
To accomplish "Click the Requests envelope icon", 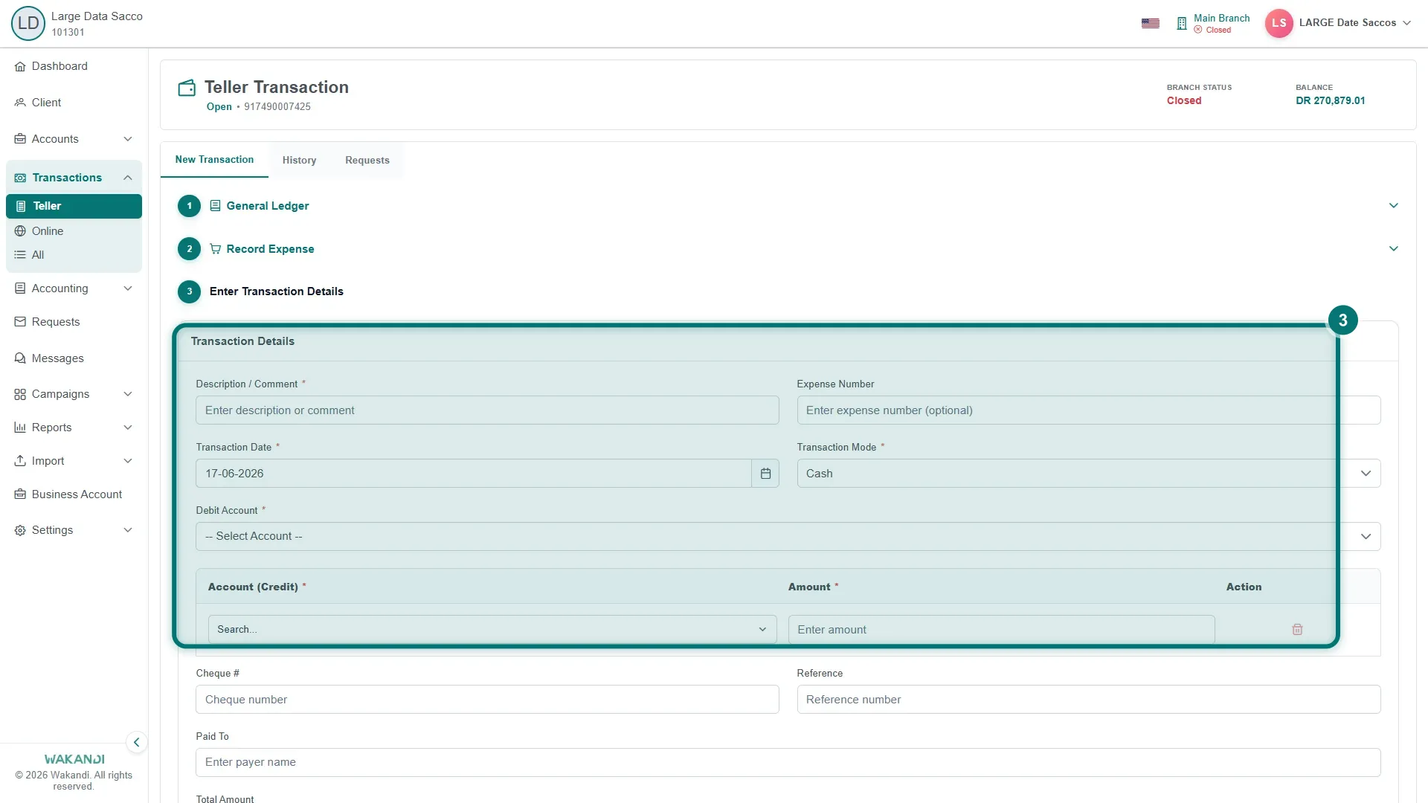I will coord(20,322).
